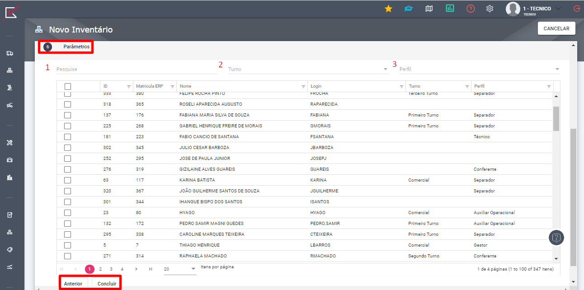
Task: Click the Concluir button
Action: click(107, 284)
